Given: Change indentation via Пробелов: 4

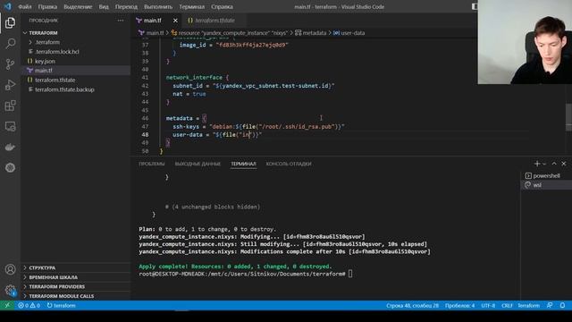Looking at the screenshot, I should click(x=459, y=305).
